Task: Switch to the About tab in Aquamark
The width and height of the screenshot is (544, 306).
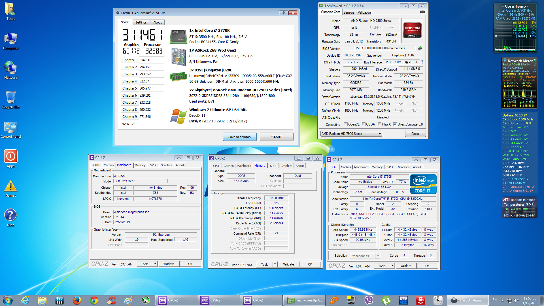Action: pyautogui.click(x=158, y=22)
